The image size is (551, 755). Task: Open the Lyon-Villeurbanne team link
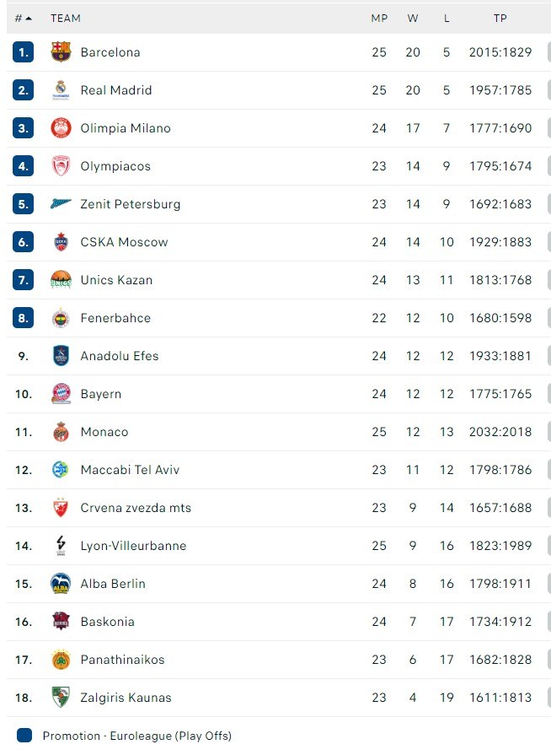click(133, 546)
